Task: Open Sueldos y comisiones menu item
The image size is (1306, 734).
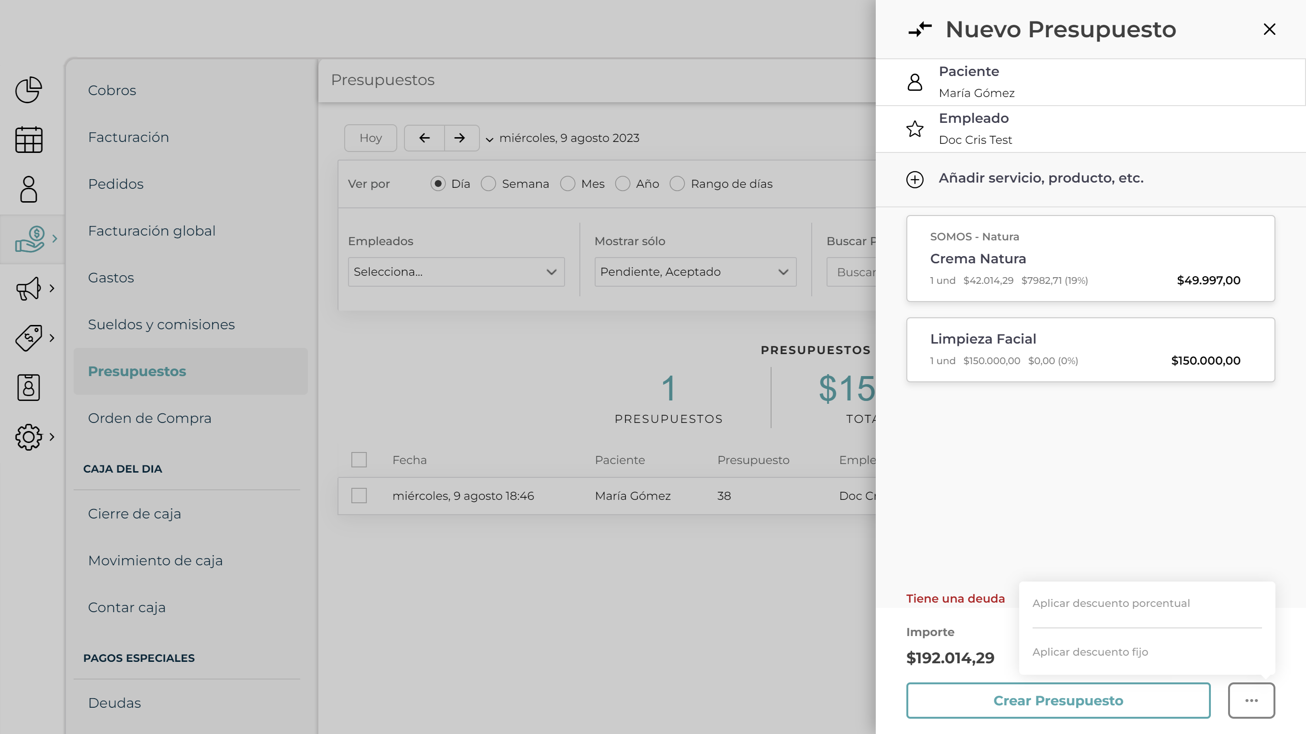Action: 161,324
